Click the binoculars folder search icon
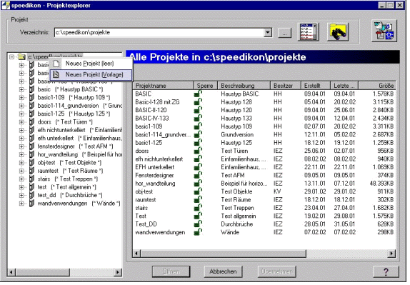 pyautogui.click(x=338, y=32)
